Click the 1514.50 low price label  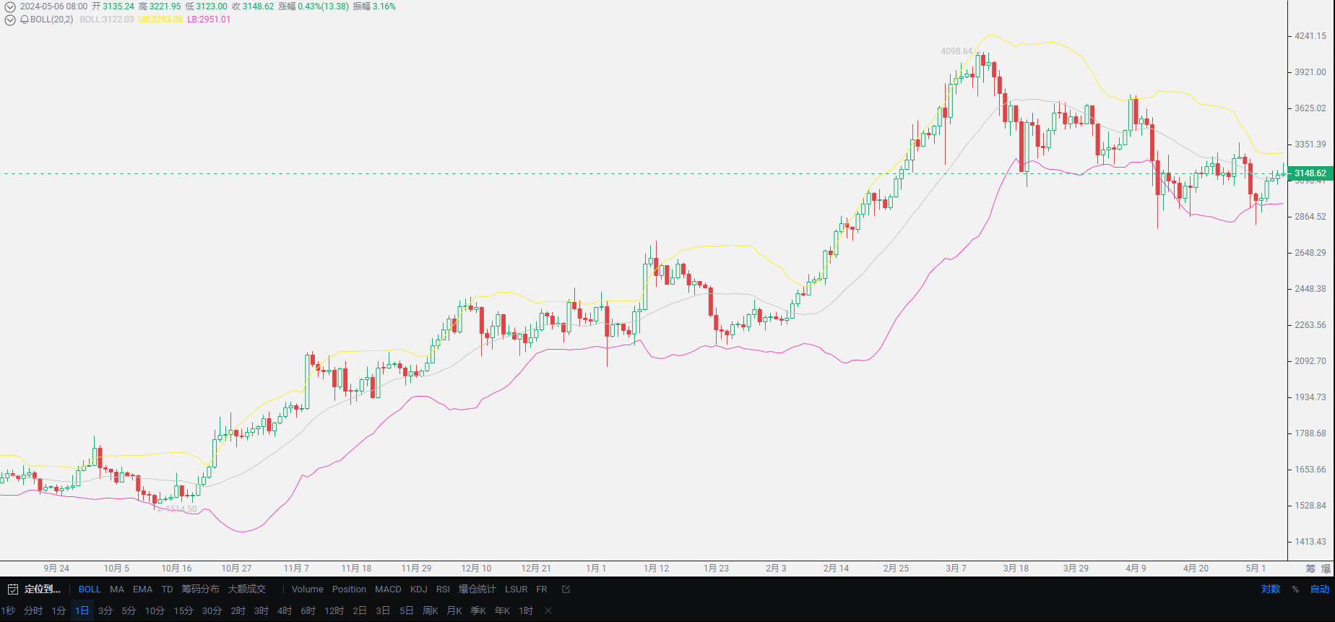click(x=181, y=509)
